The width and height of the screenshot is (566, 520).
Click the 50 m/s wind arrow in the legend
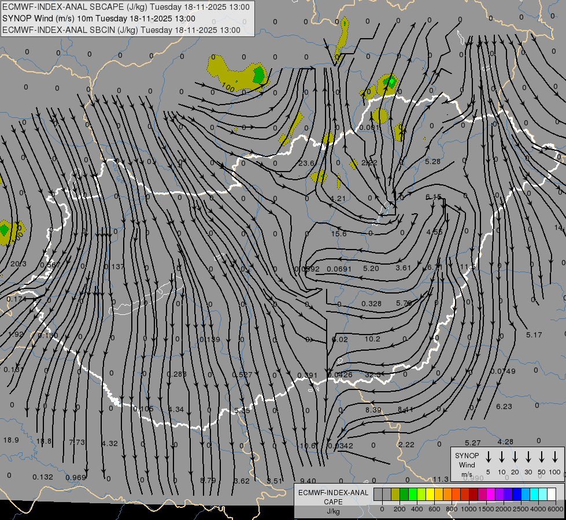[x=542, y=457]
